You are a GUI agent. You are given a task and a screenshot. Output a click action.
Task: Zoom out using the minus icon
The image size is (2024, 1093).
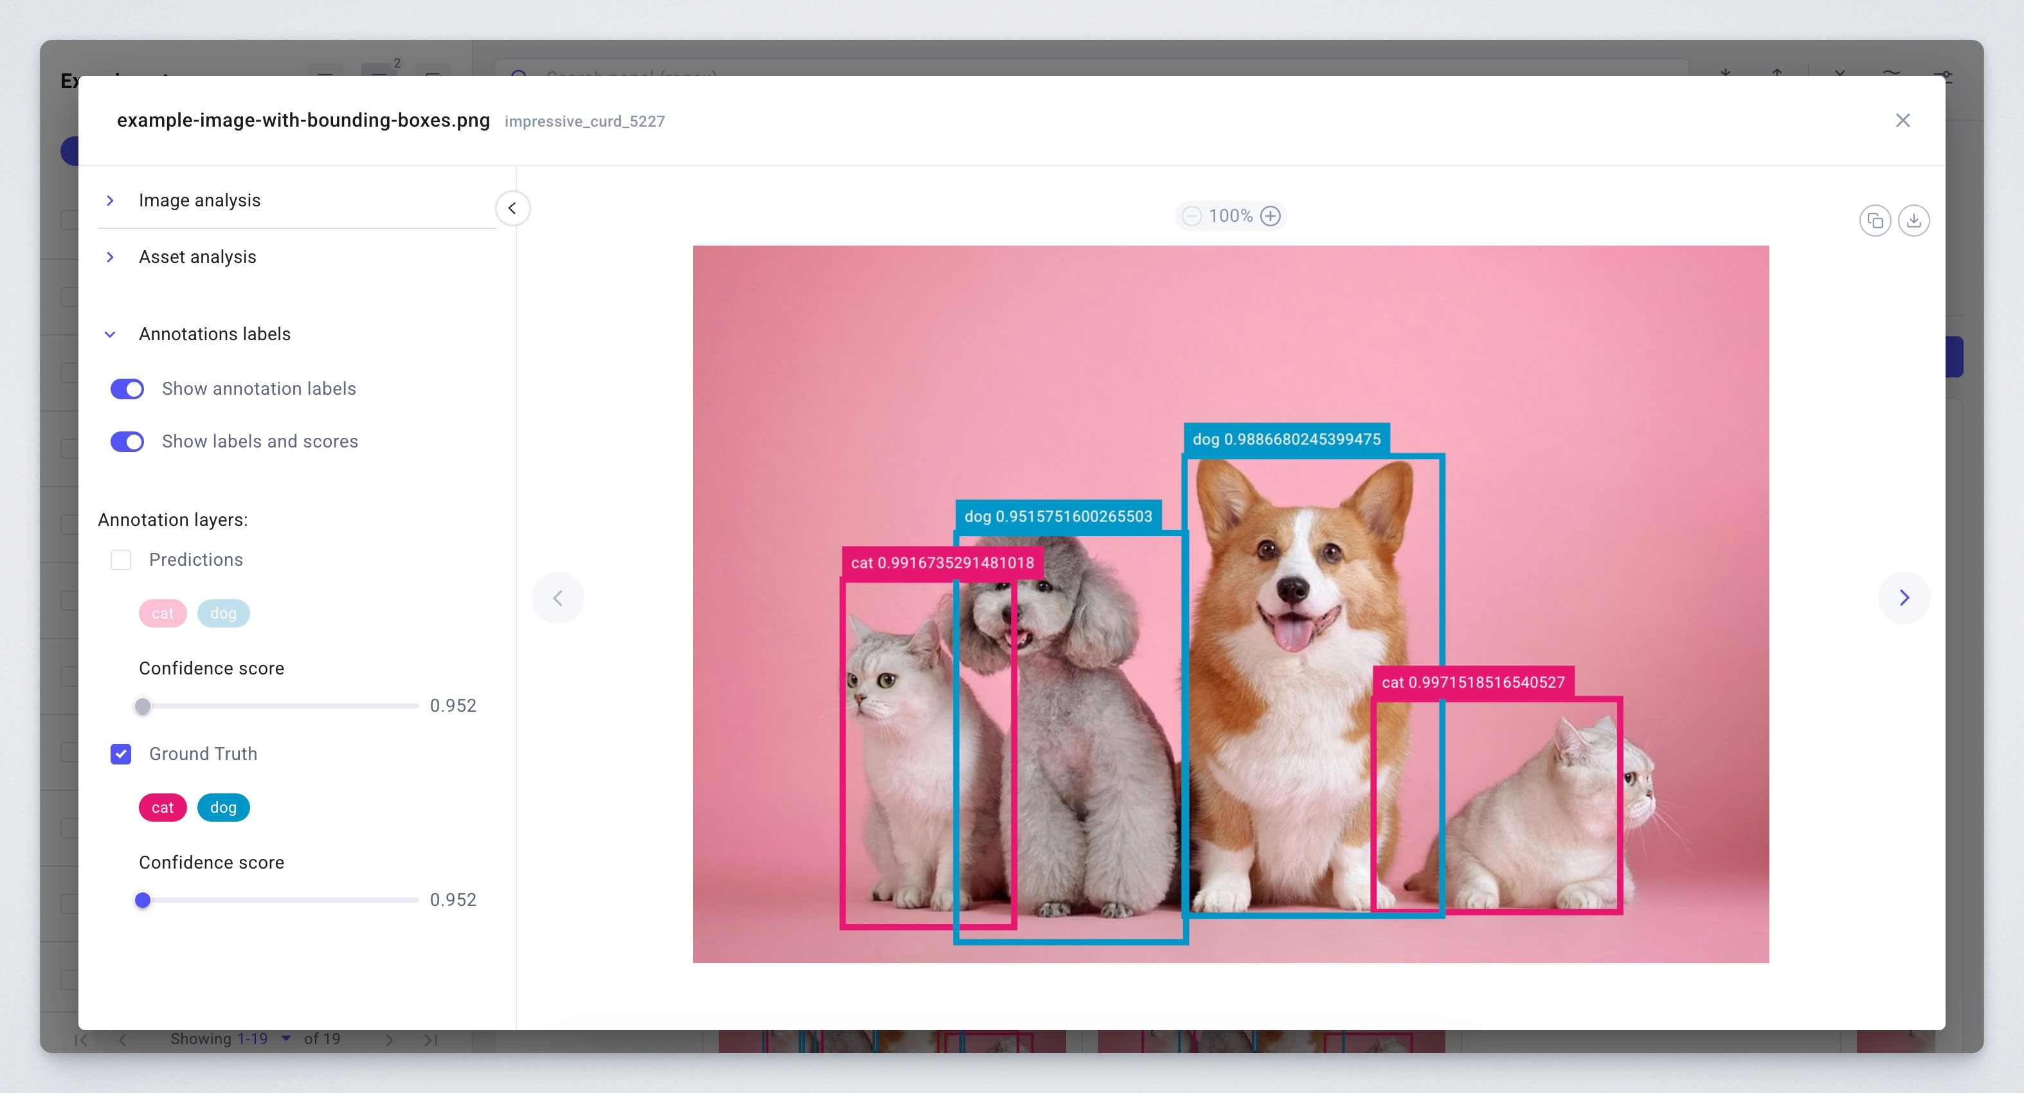click(x=1191, y=215)
